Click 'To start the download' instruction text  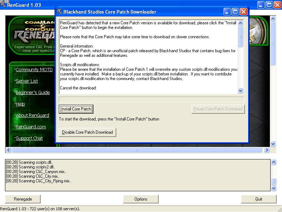point(109,119)
